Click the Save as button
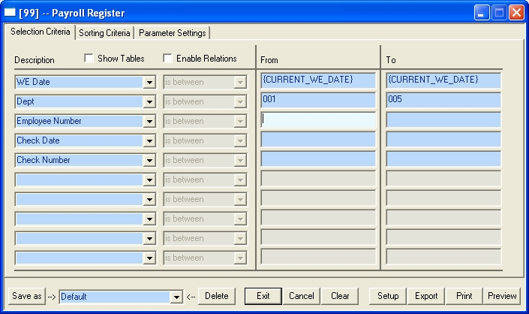 (27, 296)
